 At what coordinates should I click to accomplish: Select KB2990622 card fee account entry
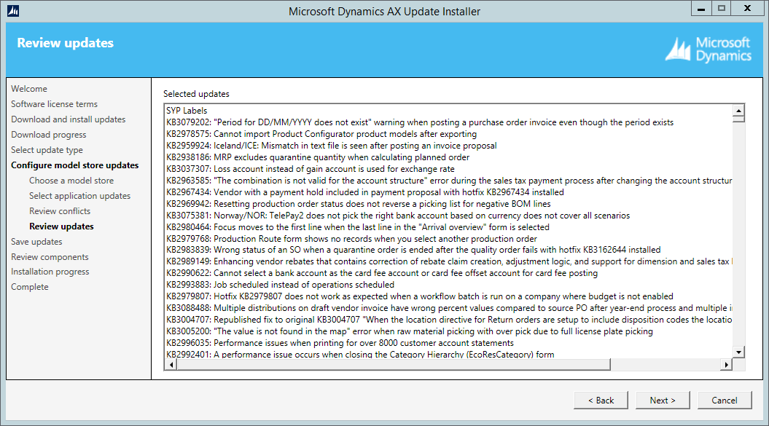382,274
